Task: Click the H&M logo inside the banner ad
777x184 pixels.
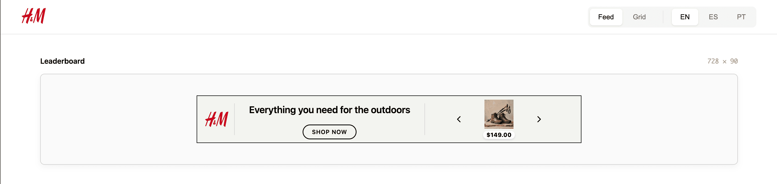Action: (216, 119)
